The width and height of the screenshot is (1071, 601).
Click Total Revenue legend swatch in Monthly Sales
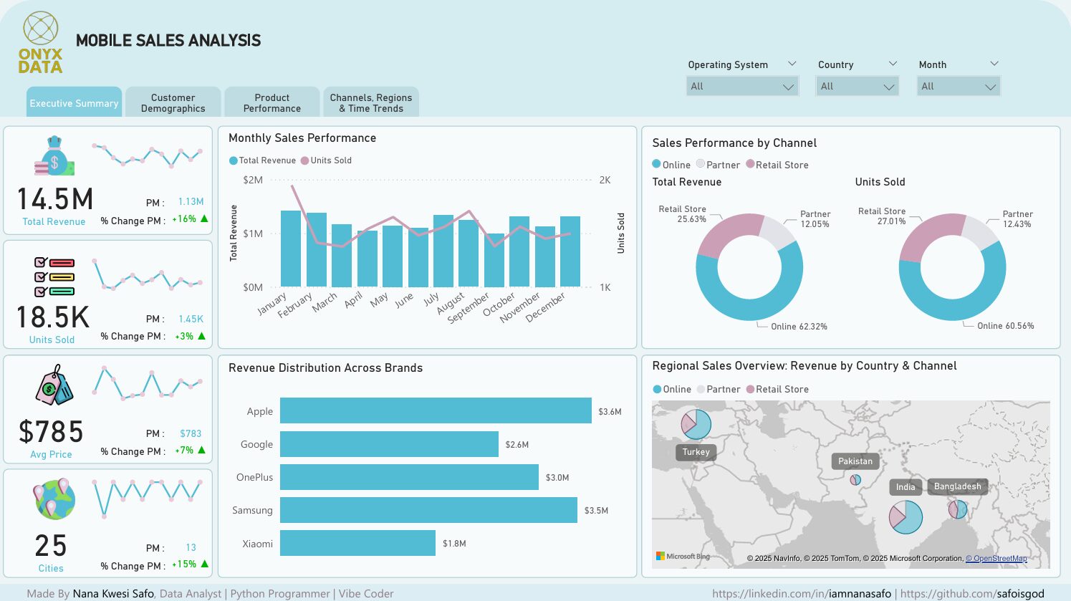pyautogui.click(x=233, y=160)
